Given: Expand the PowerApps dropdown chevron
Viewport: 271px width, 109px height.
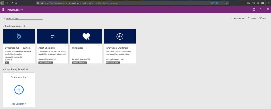Looking at the screenshot, I should click(22, 10).
